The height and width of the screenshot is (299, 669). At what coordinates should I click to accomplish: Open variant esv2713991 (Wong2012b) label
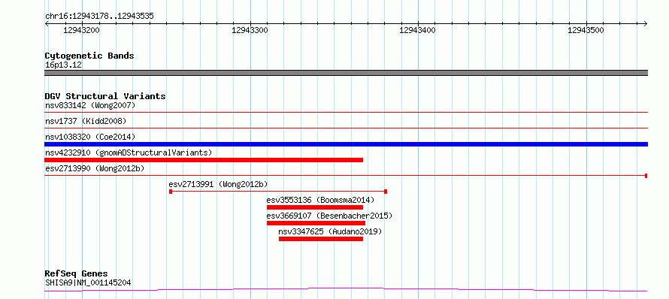pos(218,184)
